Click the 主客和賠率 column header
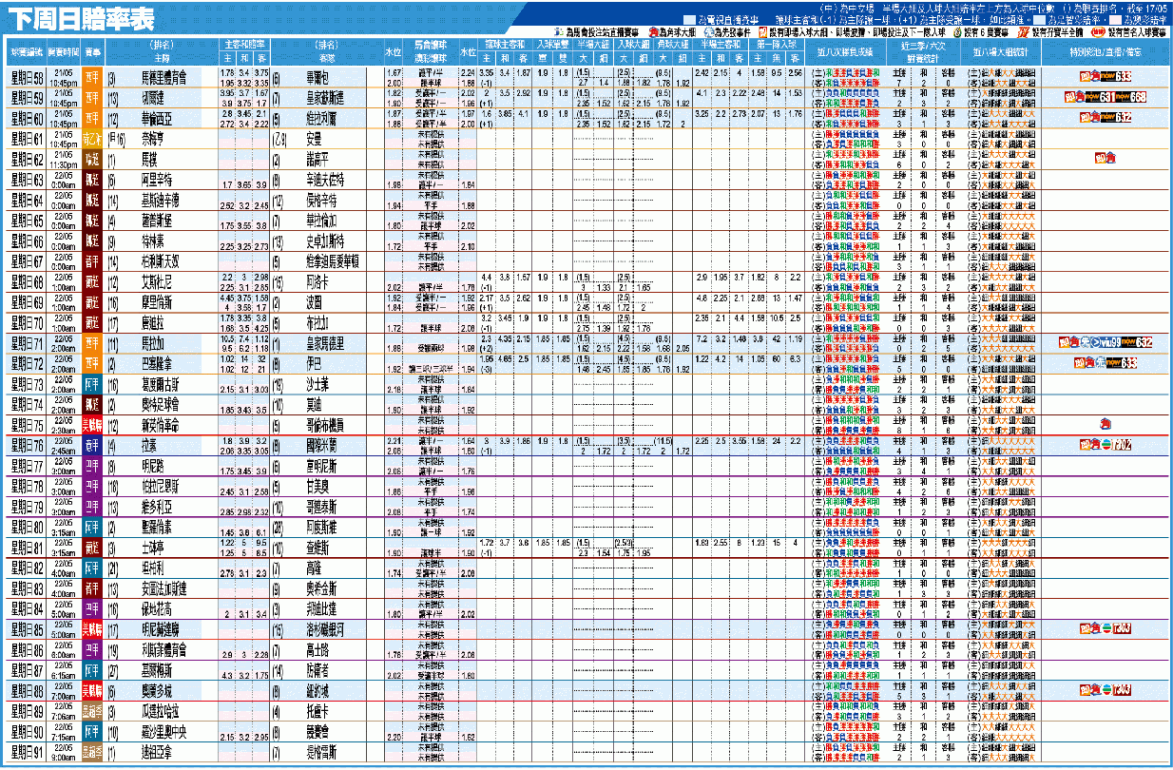The height and width of the screenshot is (770, 1173). (245, 44)
